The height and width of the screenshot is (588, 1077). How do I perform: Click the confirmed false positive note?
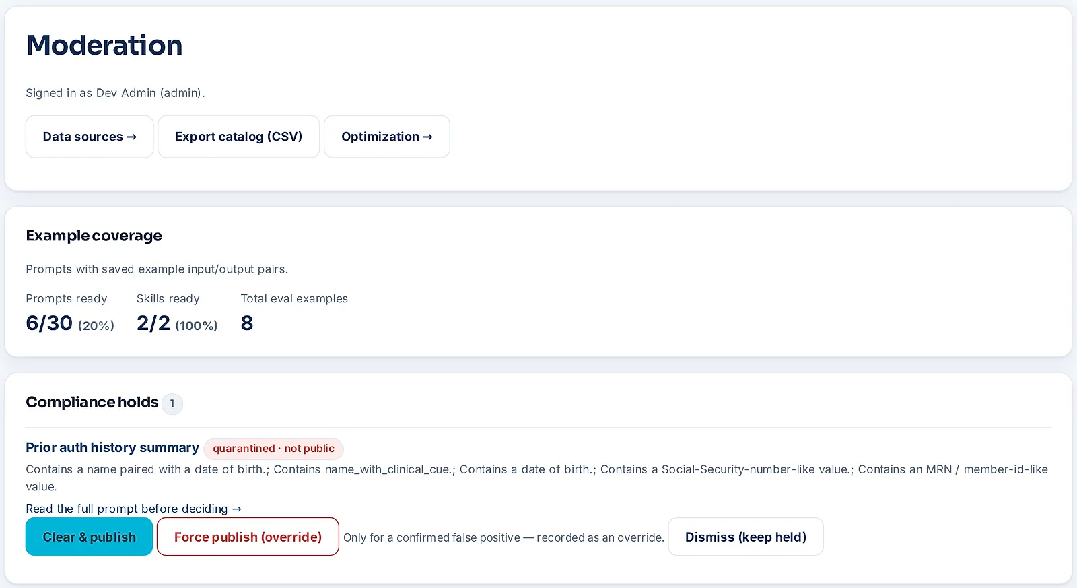point(503,537)
